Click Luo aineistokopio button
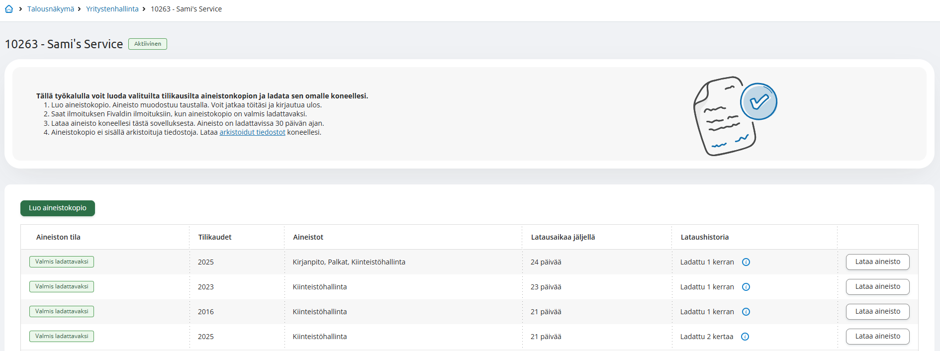Viewport: 940px width, 351px height. pyautogui.click(x=58, y=208)
